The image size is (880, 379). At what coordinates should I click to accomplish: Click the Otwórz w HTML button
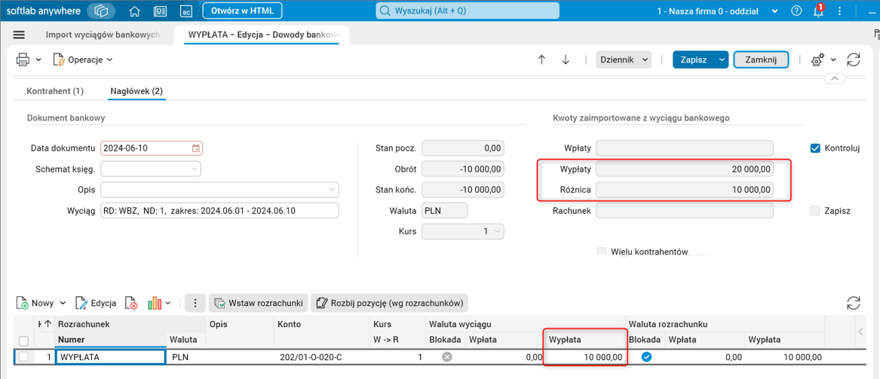pyautogui.click(x=243, y=10)
